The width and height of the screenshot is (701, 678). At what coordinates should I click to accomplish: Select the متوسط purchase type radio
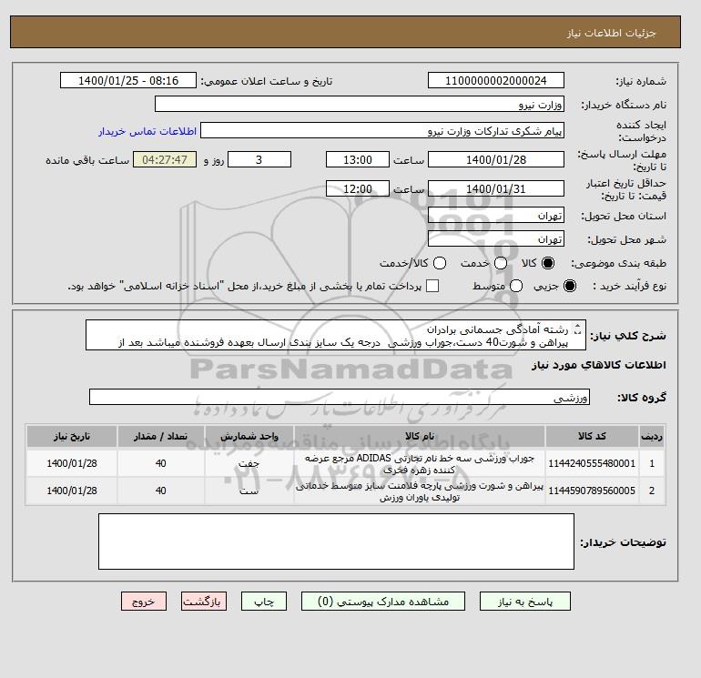click(516, 286)
